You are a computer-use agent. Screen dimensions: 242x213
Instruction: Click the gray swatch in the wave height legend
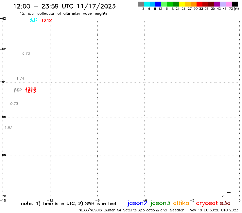coord(141,4)
